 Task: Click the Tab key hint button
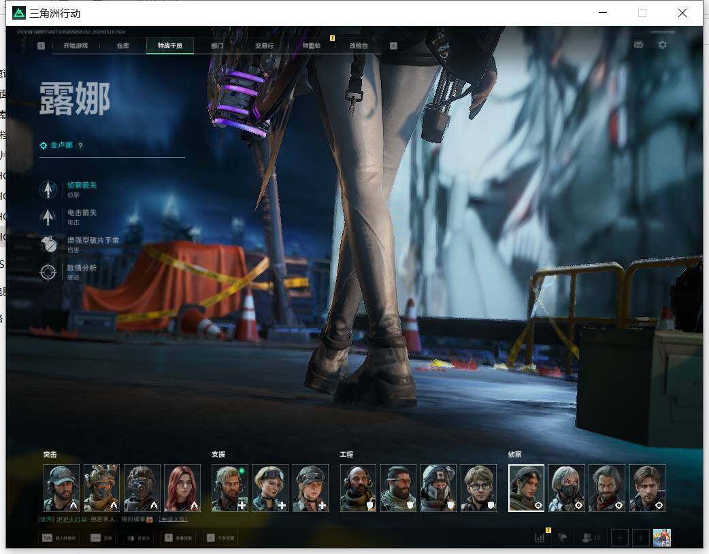pos(59,538)
